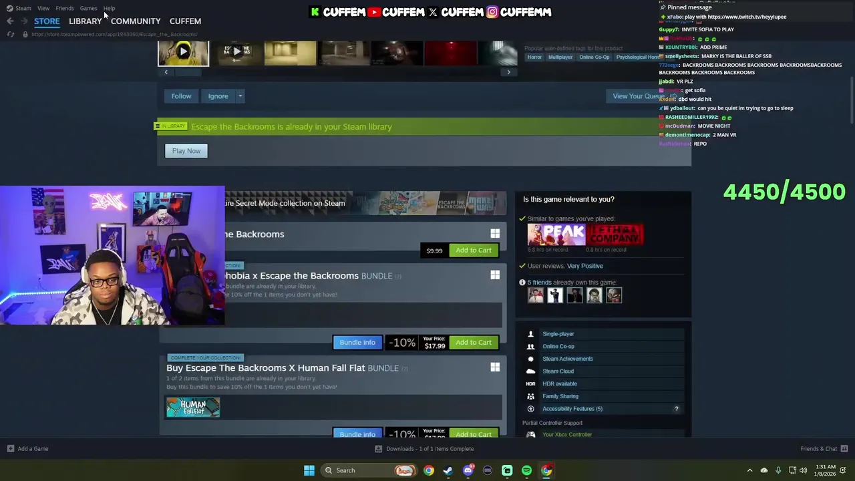The width and height of the screenshot is (855, 481).
Task: Click the Play Now button
Action: (x=186, y=151)
